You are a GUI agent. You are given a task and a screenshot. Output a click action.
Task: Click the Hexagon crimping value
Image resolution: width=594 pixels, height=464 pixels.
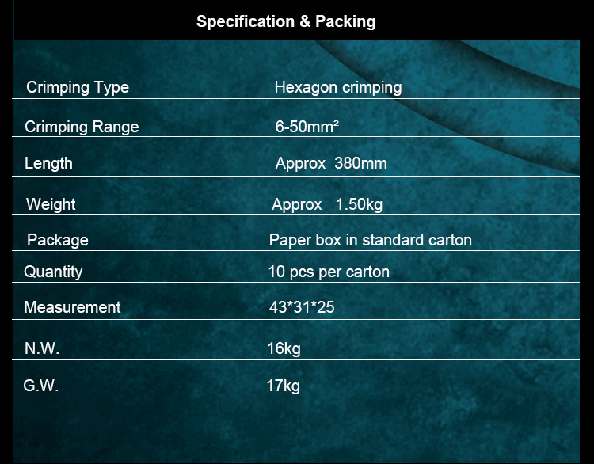coord(338,88)
